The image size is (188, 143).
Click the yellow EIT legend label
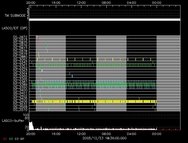click(x=23, y=139)
